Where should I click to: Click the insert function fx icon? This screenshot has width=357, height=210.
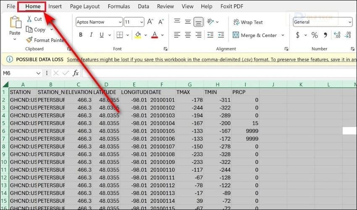click(x=76, y=73)
